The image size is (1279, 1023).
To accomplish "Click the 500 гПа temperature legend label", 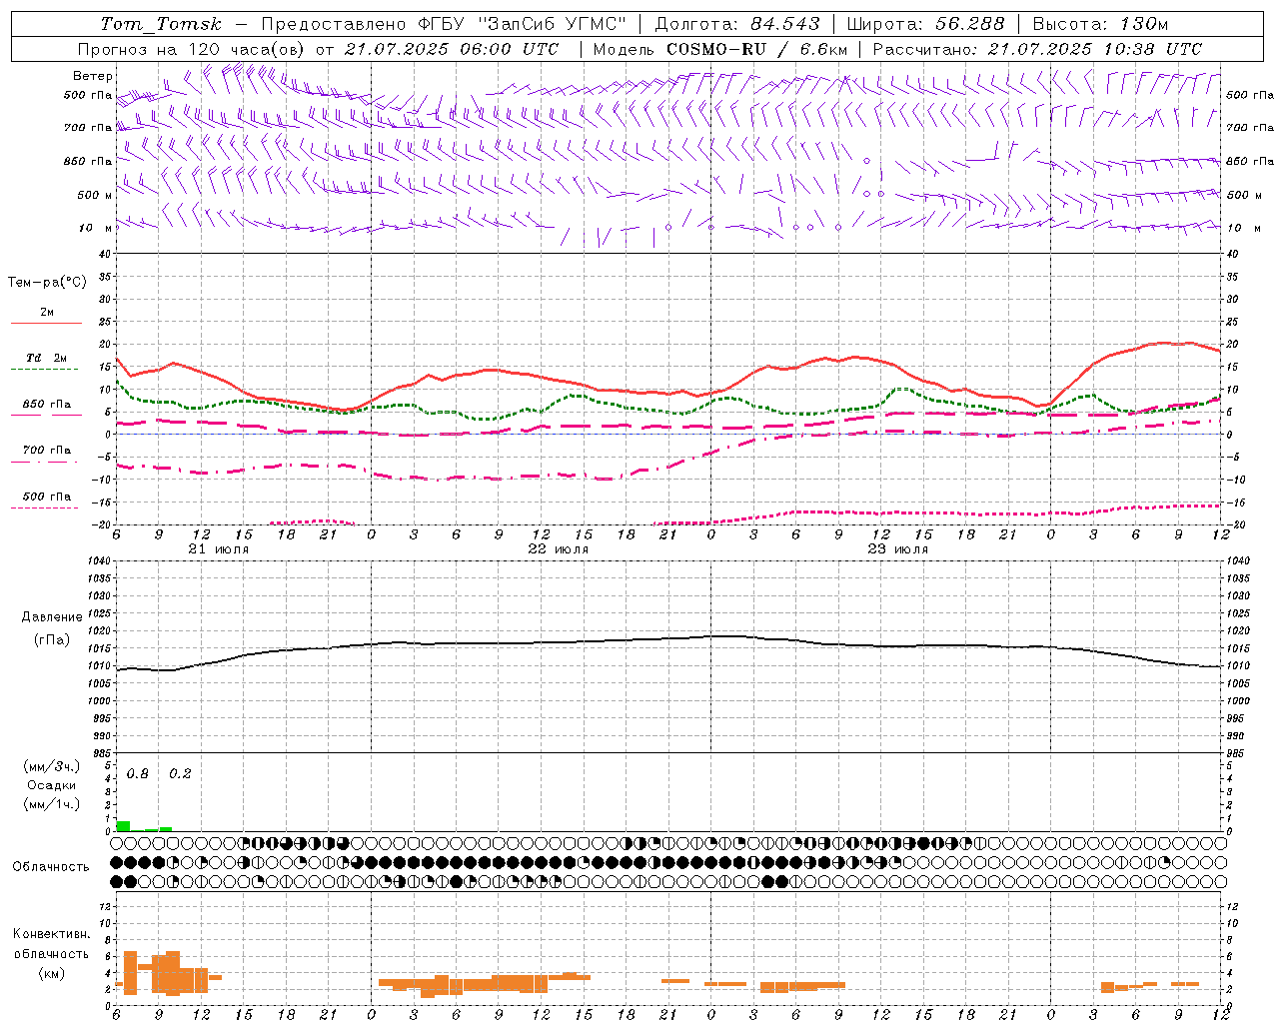I will pos(46,497).
